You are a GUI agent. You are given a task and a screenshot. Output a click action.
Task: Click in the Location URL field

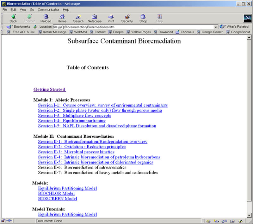tap(133, 27)
